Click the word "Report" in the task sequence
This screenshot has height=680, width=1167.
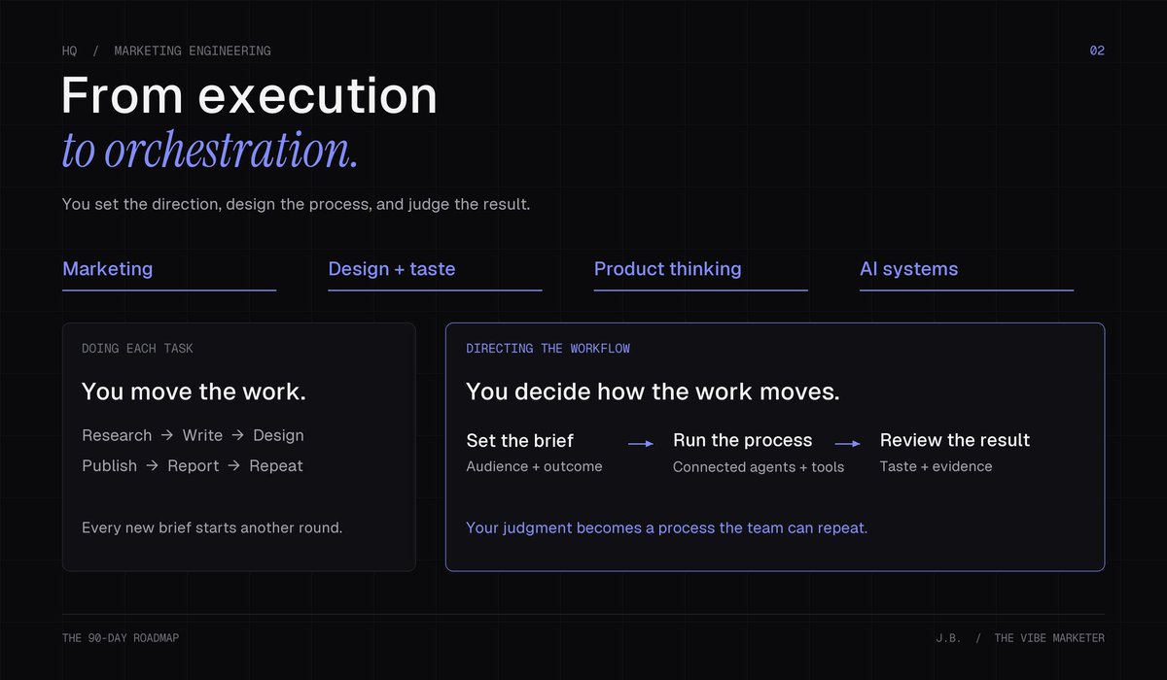(x=194, y=466)
